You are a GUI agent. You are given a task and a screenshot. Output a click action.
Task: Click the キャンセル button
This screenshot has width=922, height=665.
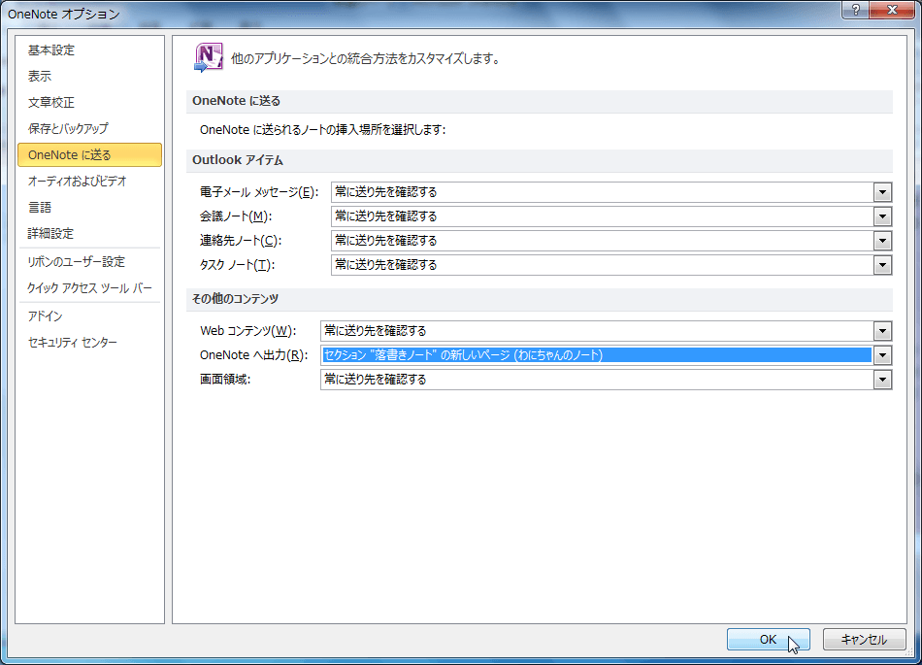(864, 639)
